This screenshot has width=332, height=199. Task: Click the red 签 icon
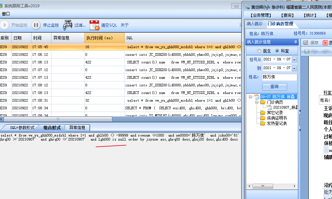coord(325,43)
